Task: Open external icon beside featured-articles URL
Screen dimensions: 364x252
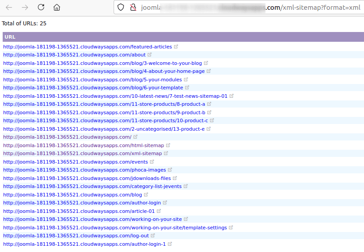Action: pyautogui.click(x=176, y=47)
